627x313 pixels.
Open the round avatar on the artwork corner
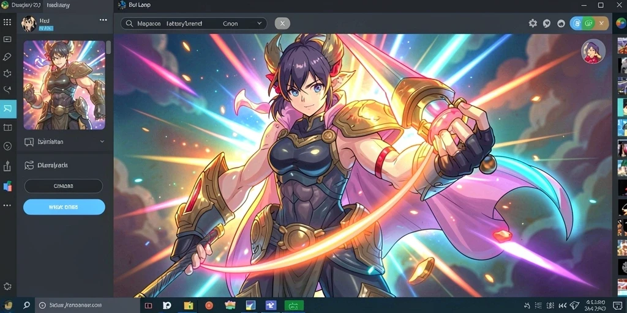[593, 51]
